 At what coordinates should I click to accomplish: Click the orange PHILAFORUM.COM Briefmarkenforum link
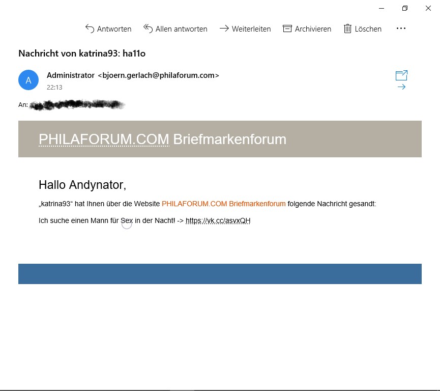pyautogui.click(x=224, y=204)
